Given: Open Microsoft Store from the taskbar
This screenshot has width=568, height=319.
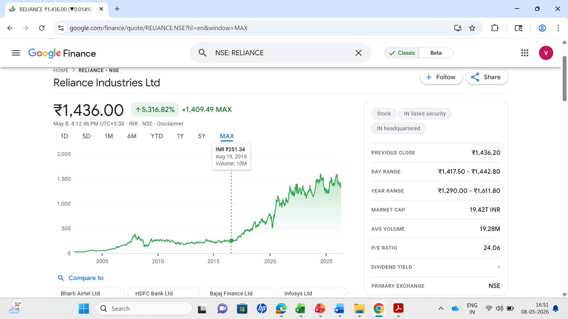Looking at the screenshot, I should [x=241, y=309].
